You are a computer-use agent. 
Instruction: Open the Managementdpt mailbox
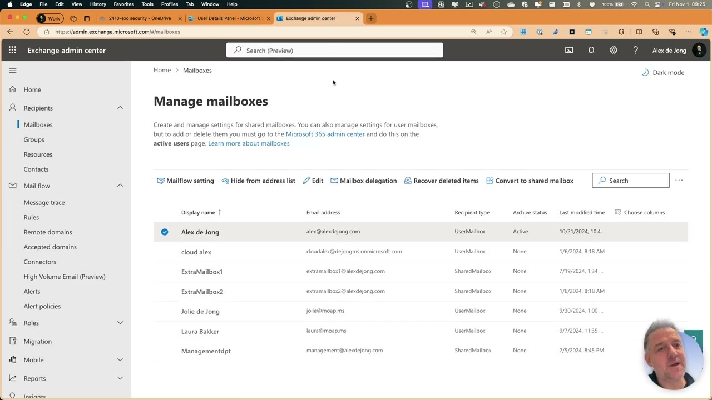[206, 351]
